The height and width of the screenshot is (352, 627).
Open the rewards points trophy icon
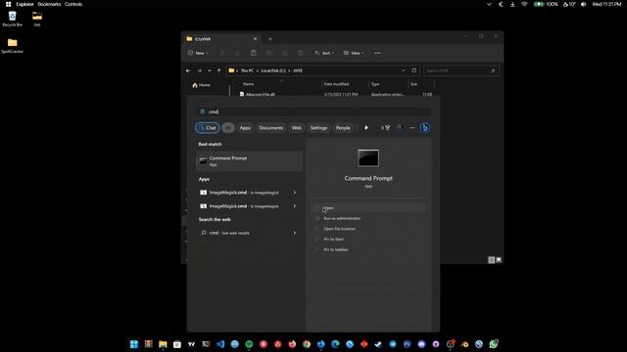pos(385,128)
